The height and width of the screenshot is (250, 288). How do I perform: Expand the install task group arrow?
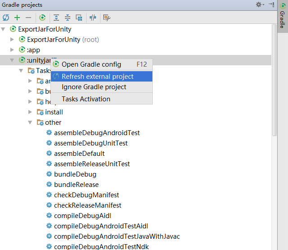(30, 112)
